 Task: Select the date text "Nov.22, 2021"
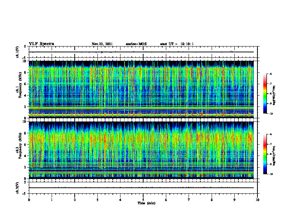coord(102,44)
